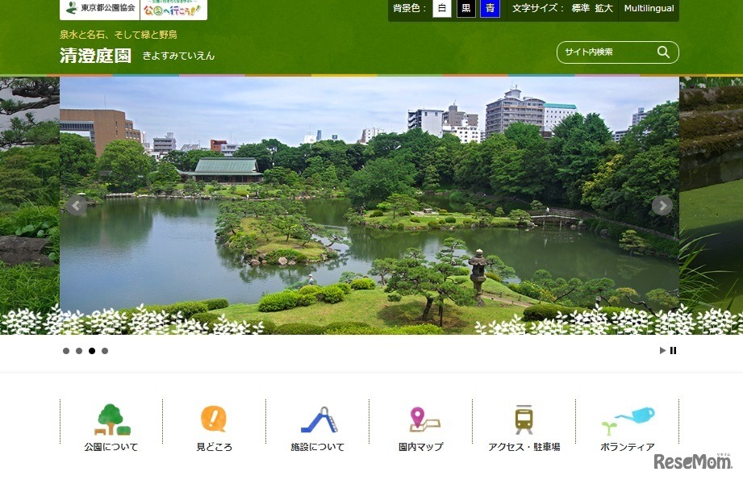Open the ボランティア watering can icon
The height and width of the screenshot is (480, 743).
(628, 420)
